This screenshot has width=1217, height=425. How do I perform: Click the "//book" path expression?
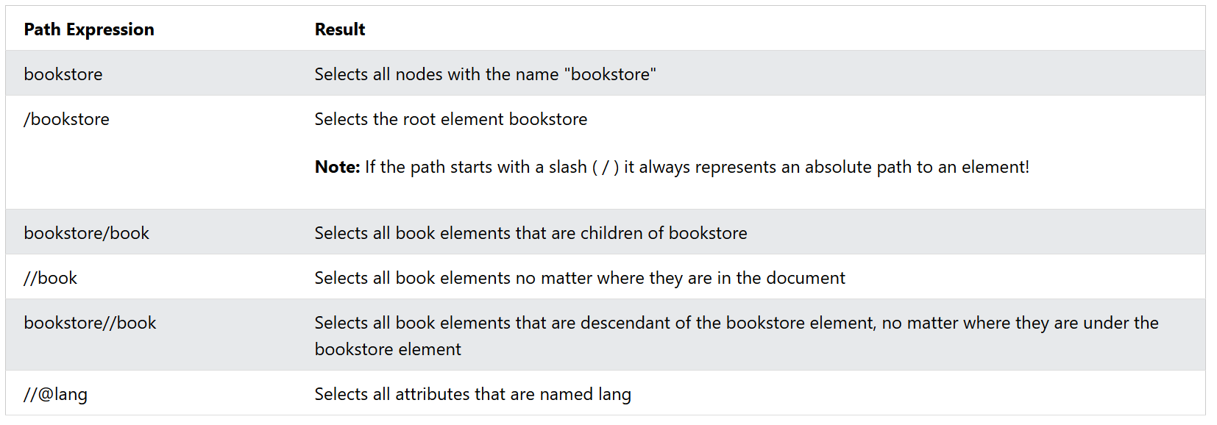coord(50,278)
